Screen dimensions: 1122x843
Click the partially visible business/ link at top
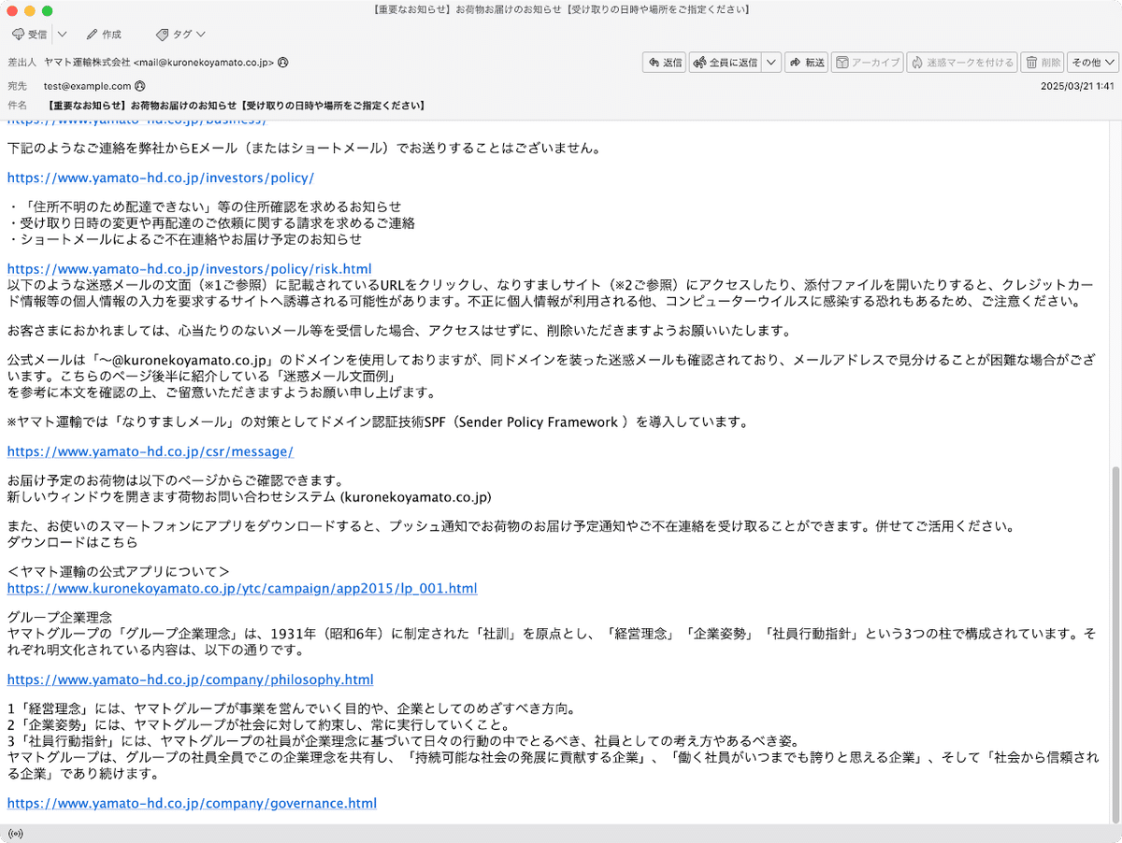pos(138,121)
